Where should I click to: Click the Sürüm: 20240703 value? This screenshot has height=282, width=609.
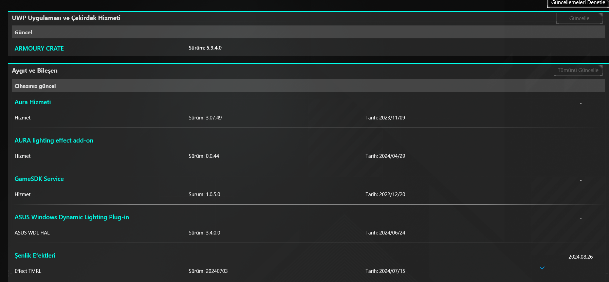[208, 271]
